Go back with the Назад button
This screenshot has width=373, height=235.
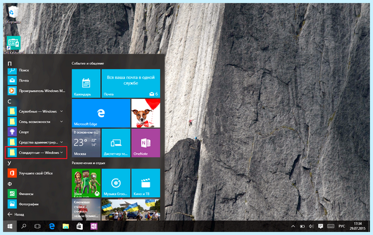coord(16,214)
